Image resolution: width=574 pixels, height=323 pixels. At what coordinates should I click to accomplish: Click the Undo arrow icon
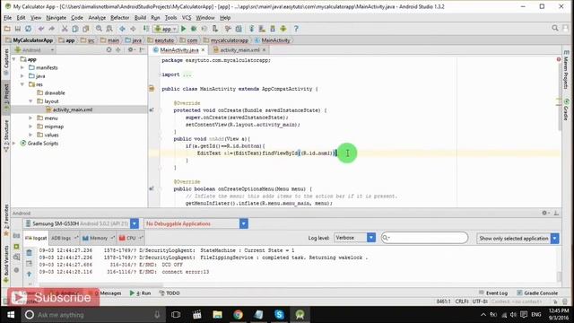click(41, 29)
